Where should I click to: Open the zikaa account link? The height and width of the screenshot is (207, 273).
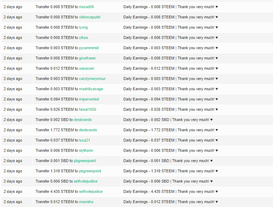(x=83, y=38)
